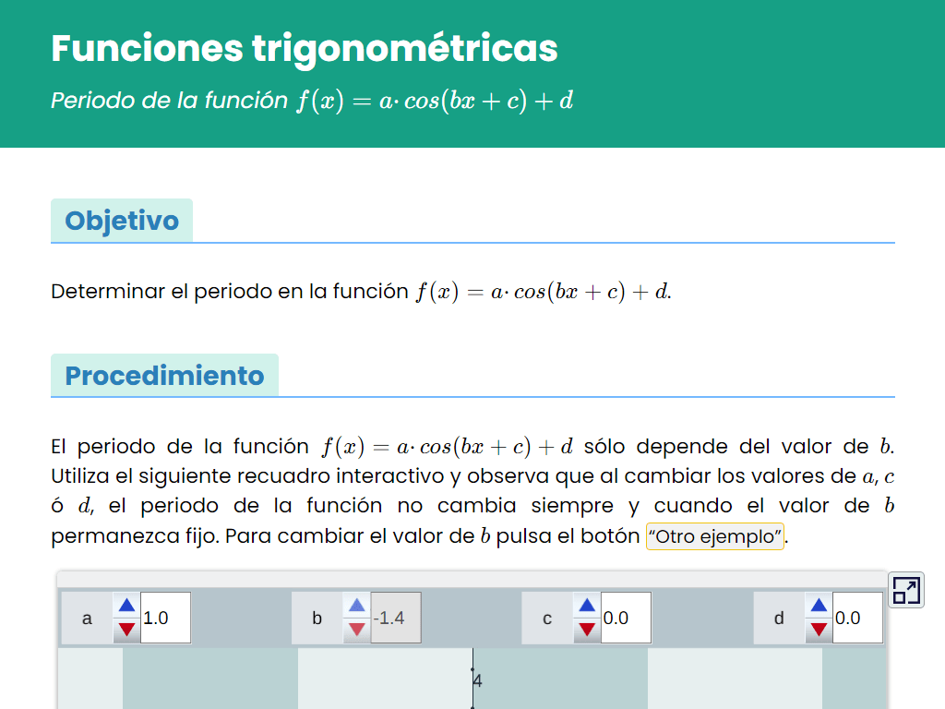The image size is (945, 709).
Task: Decrease parameter a with the down arrow
Action: (126, 630)
